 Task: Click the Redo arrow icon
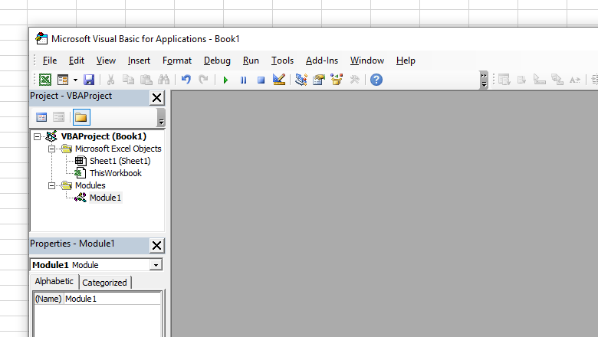[204, 80]
